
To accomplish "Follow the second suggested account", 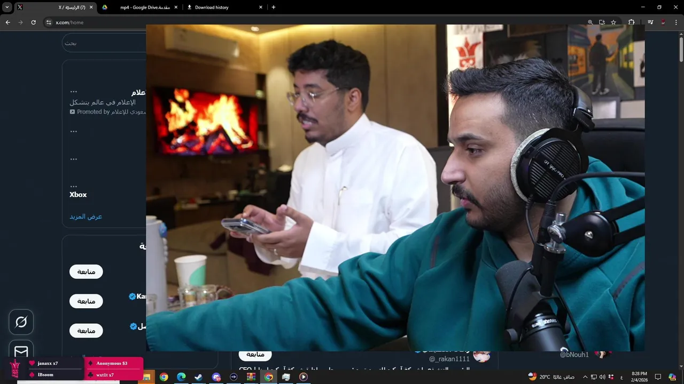I will (86, 301).
